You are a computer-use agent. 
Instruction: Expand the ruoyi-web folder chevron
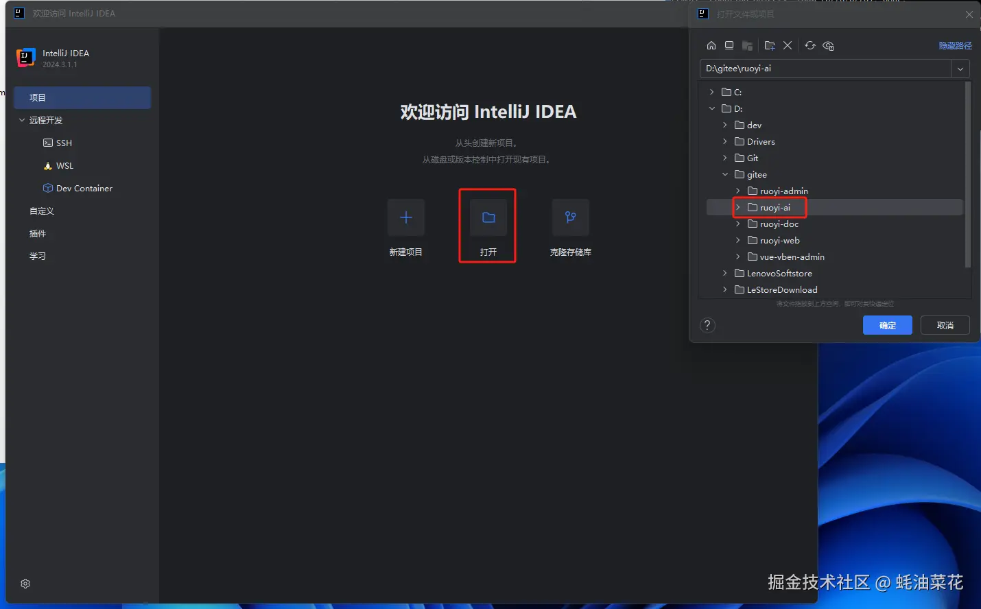coord(737,240)
